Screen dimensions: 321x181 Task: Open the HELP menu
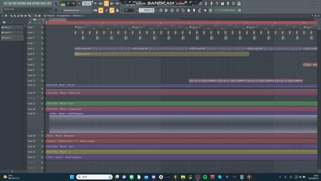49,3
